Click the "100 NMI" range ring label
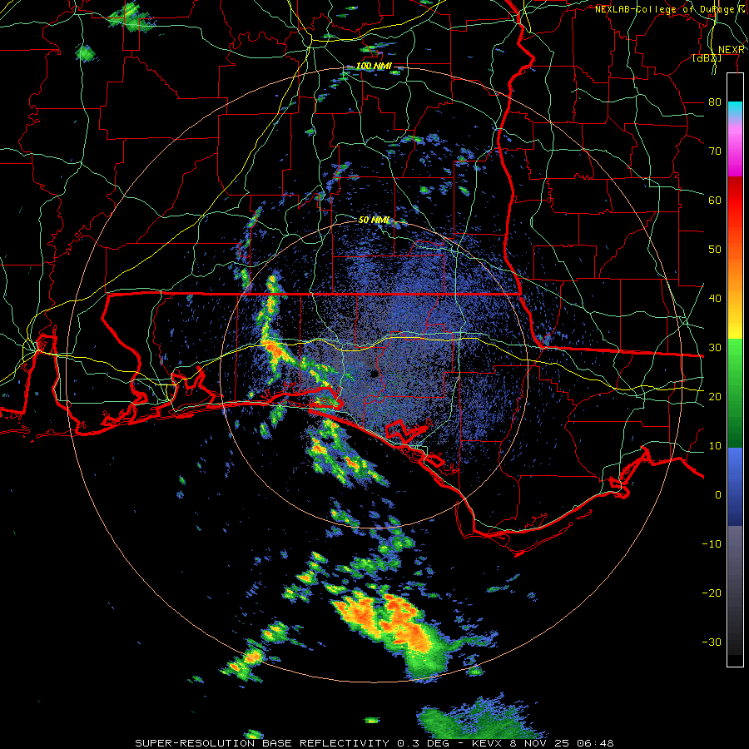This screenshot has height=749, width=749. tap(374, 66)
